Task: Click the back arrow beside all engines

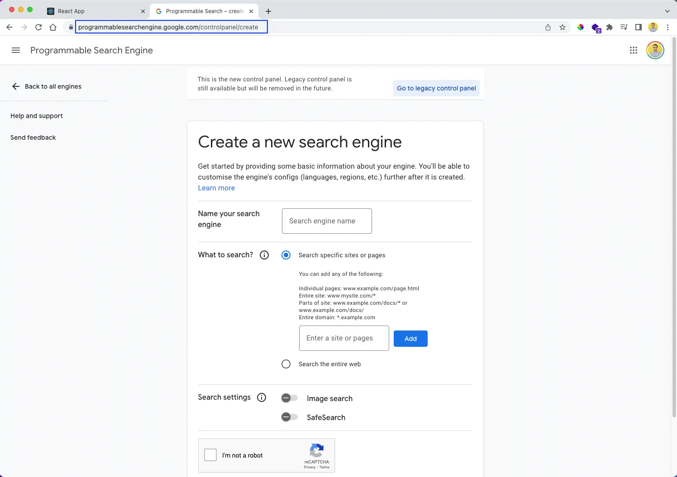Action: coord(16,86)
